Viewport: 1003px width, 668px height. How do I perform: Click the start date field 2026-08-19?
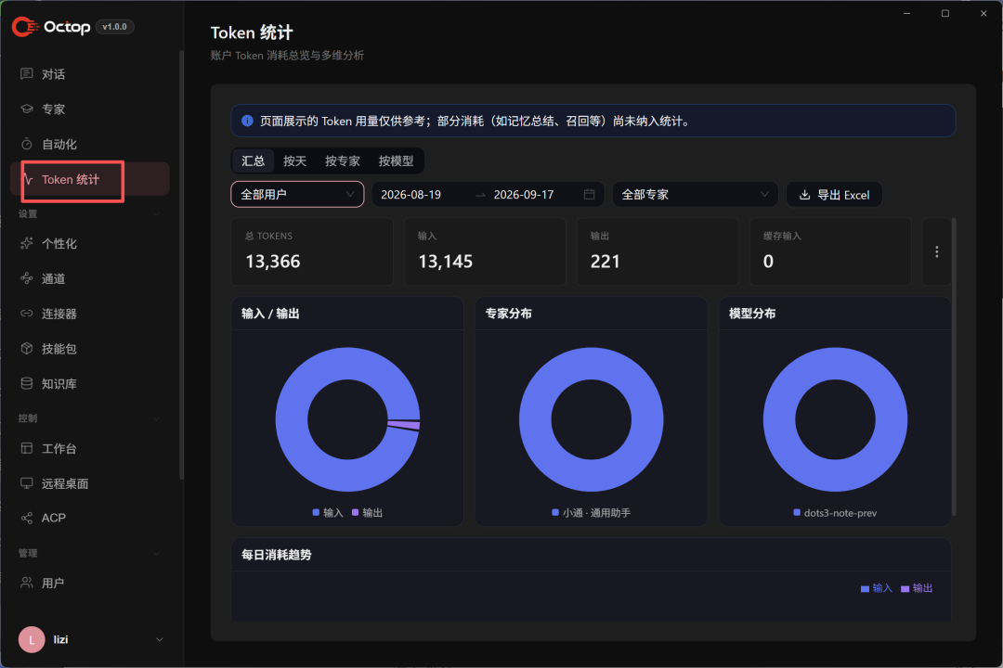pyautogui.click(x=410, y=194)
